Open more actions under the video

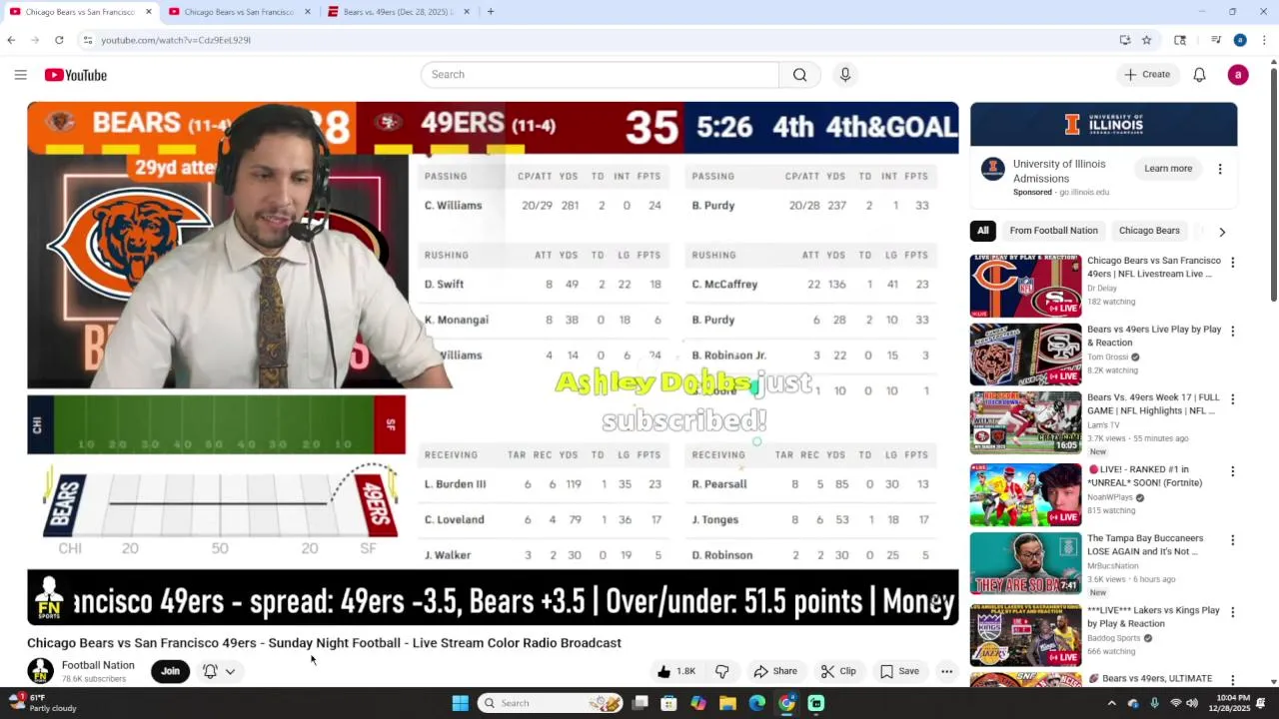tap(946, 671)
